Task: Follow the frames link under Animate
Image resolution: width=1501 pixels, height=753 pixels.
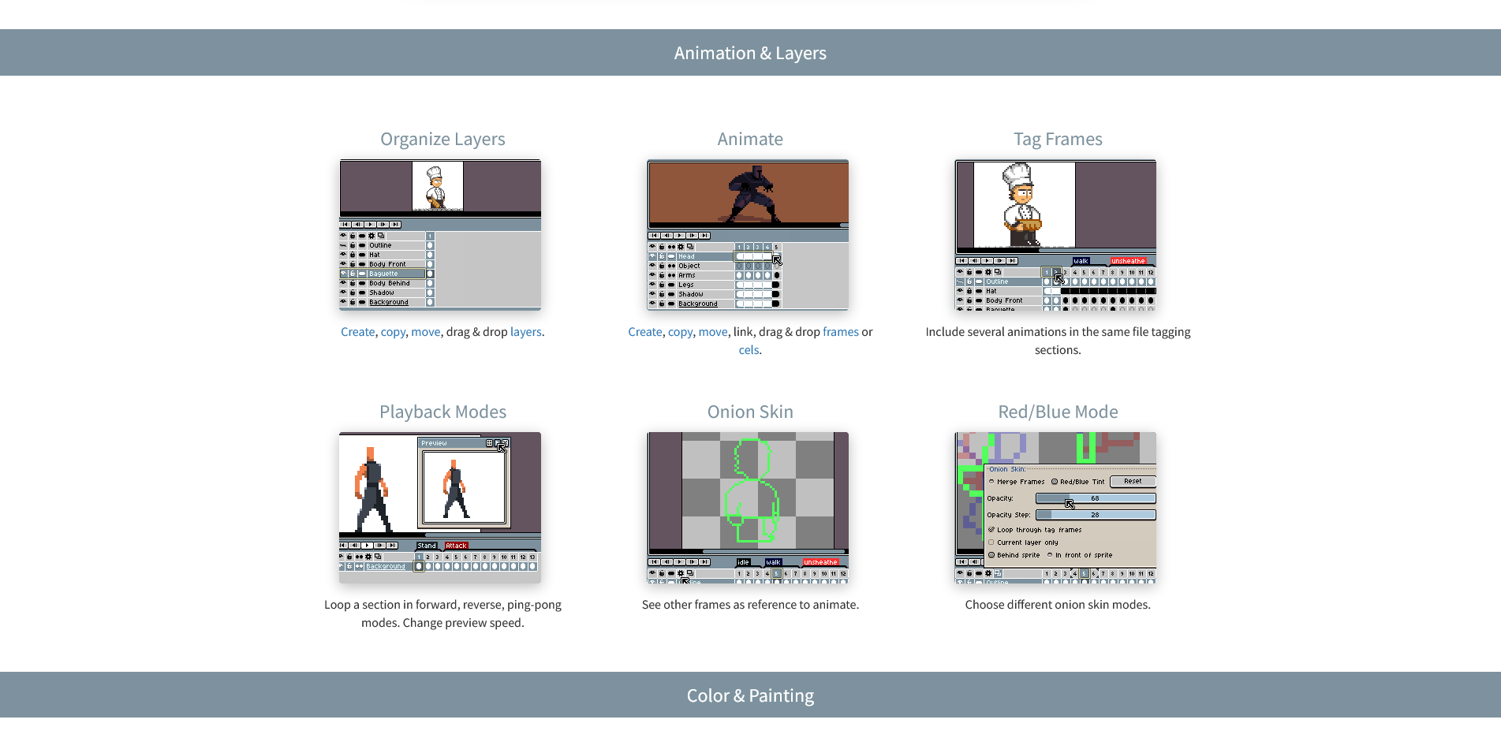Action: point(840,332)
